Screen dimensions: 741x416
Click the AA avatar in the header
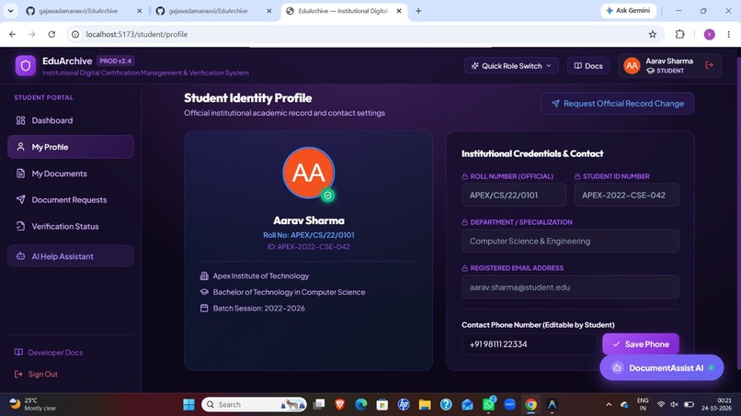tap(632, 65)
